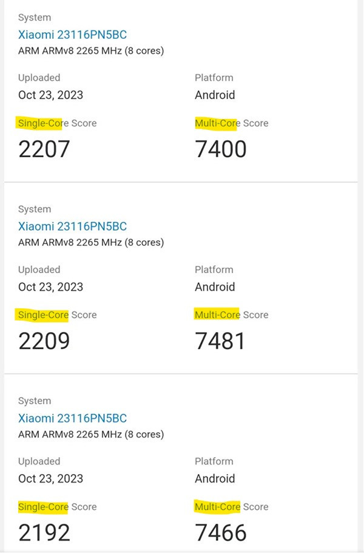This screenshot has width=364, height=553.
Task: Click the multi-core score 7466
Action: point(221,532)
